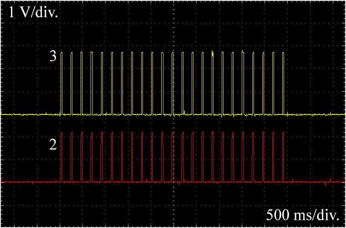Click the red noise glitch near the right edge
Screen dimensions: 346x228
click(x=330, y=179)
